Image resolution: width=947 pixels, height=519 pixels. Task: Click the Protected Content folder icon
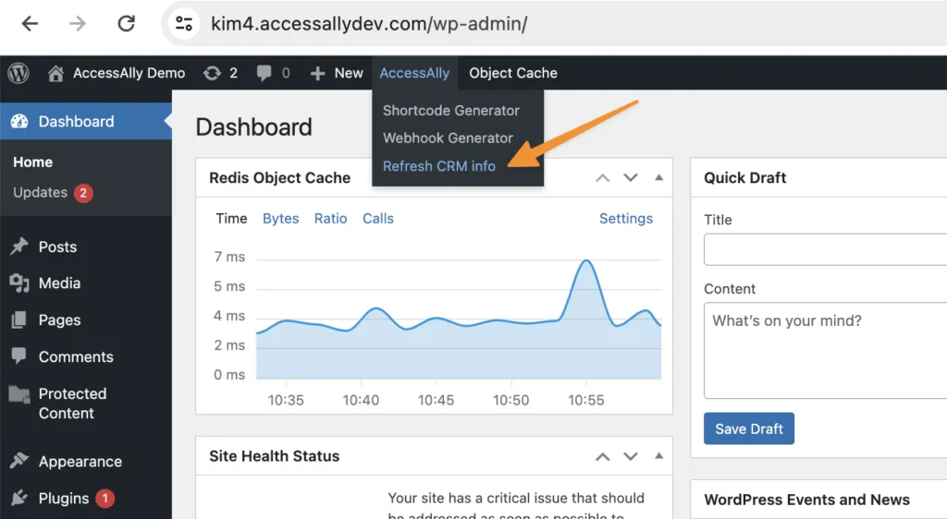(19, 395)
